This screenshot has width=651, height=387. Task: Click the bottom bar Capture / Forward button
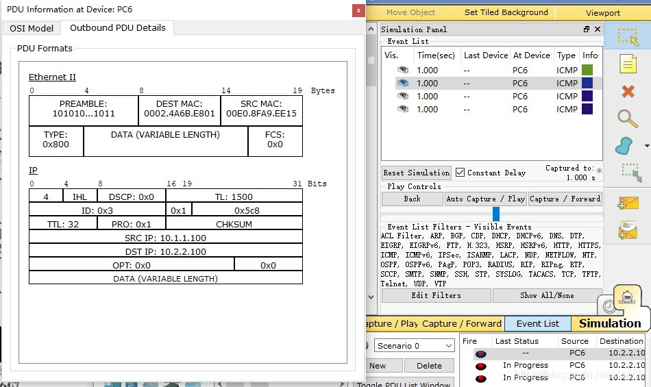(462, 323)
